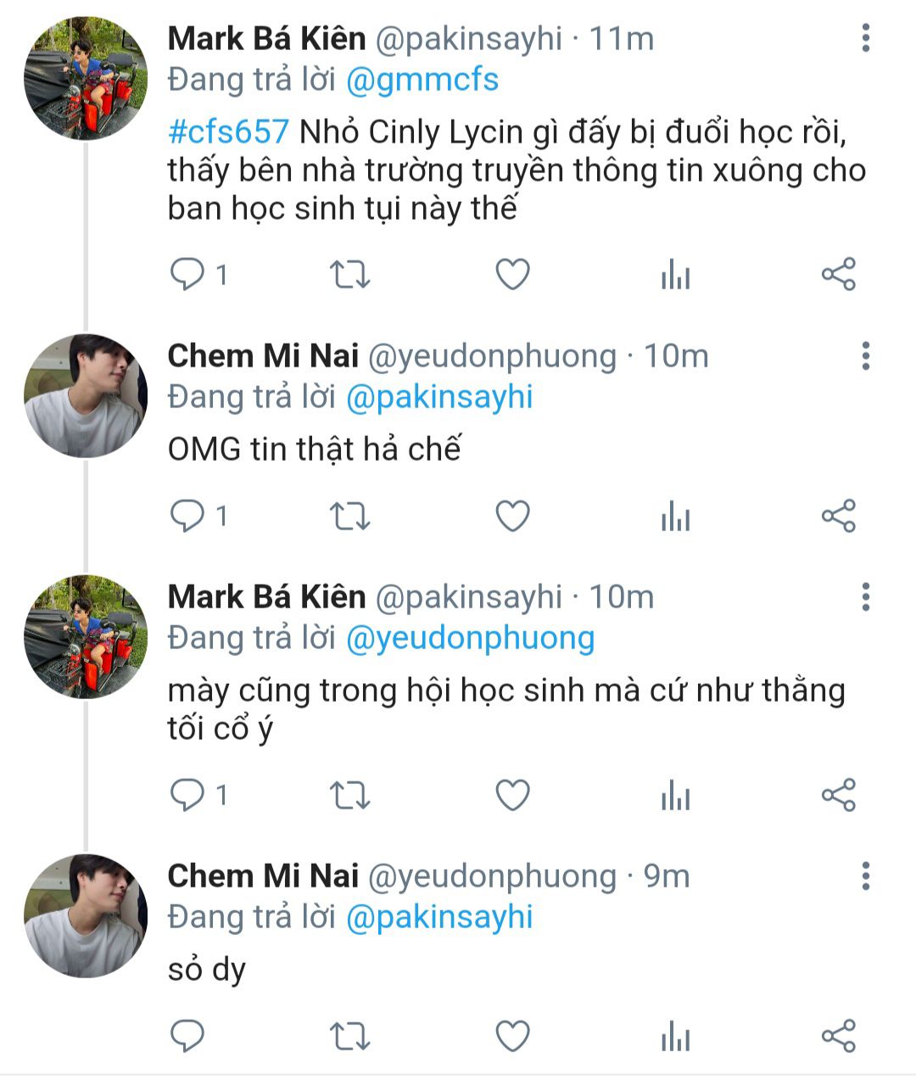Open more options on the #cfs657 tweet

865,38
